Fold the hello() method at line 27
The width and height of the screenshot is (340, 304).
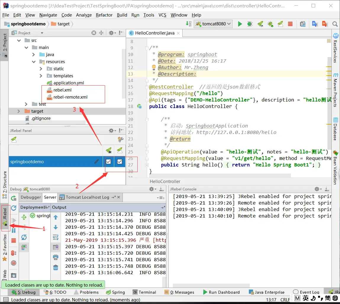(x=147, y=165)
